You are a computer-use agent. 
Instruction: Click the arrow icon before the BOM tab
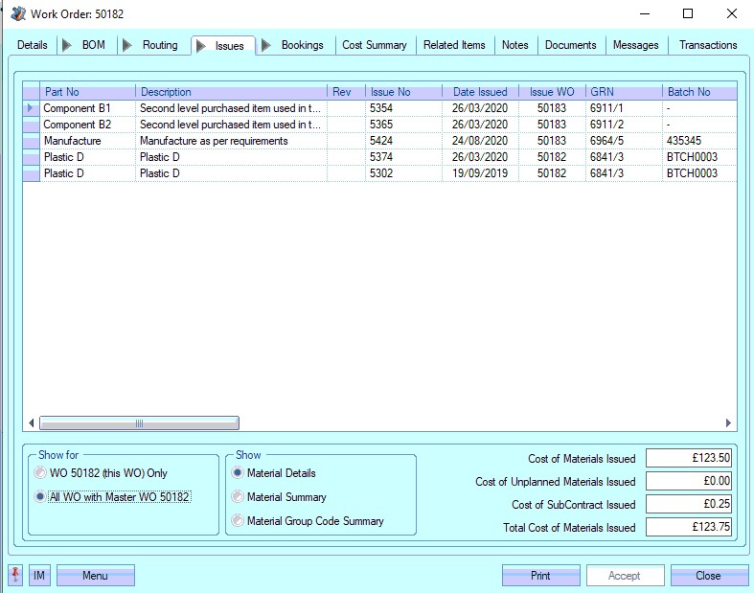[x=67, y=45]
